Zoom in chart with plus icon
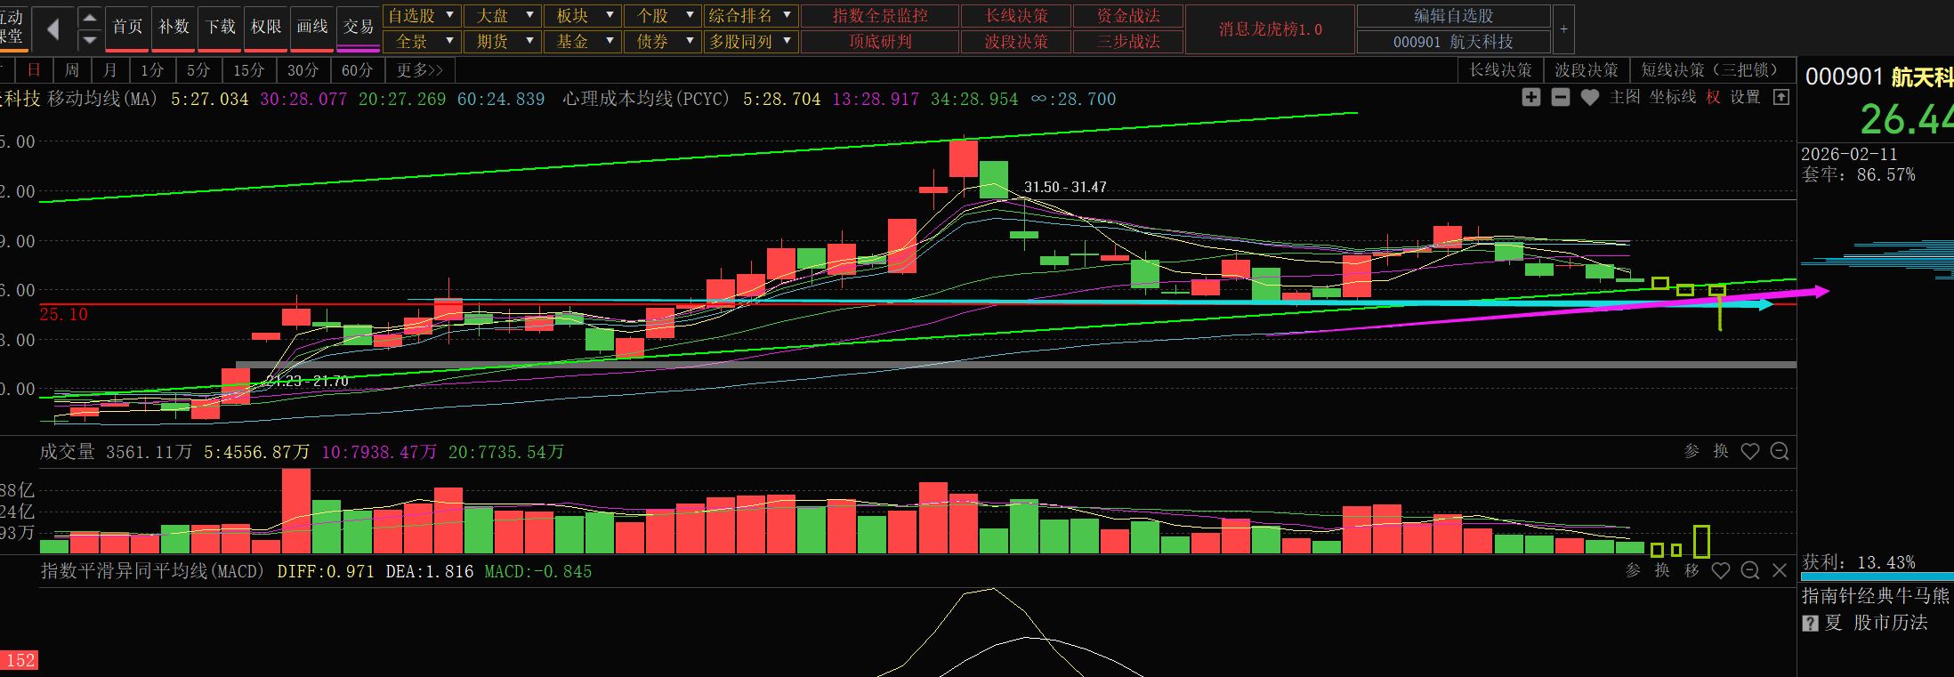 click(x=1531, y=97)
